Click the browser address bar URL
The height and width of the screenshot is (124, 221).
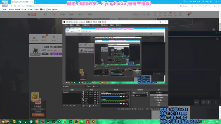tap(47, 6)
